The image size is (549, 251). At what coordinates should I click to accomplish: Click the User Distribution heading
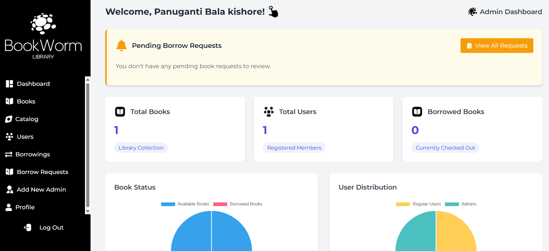click(x=368, y=187)
